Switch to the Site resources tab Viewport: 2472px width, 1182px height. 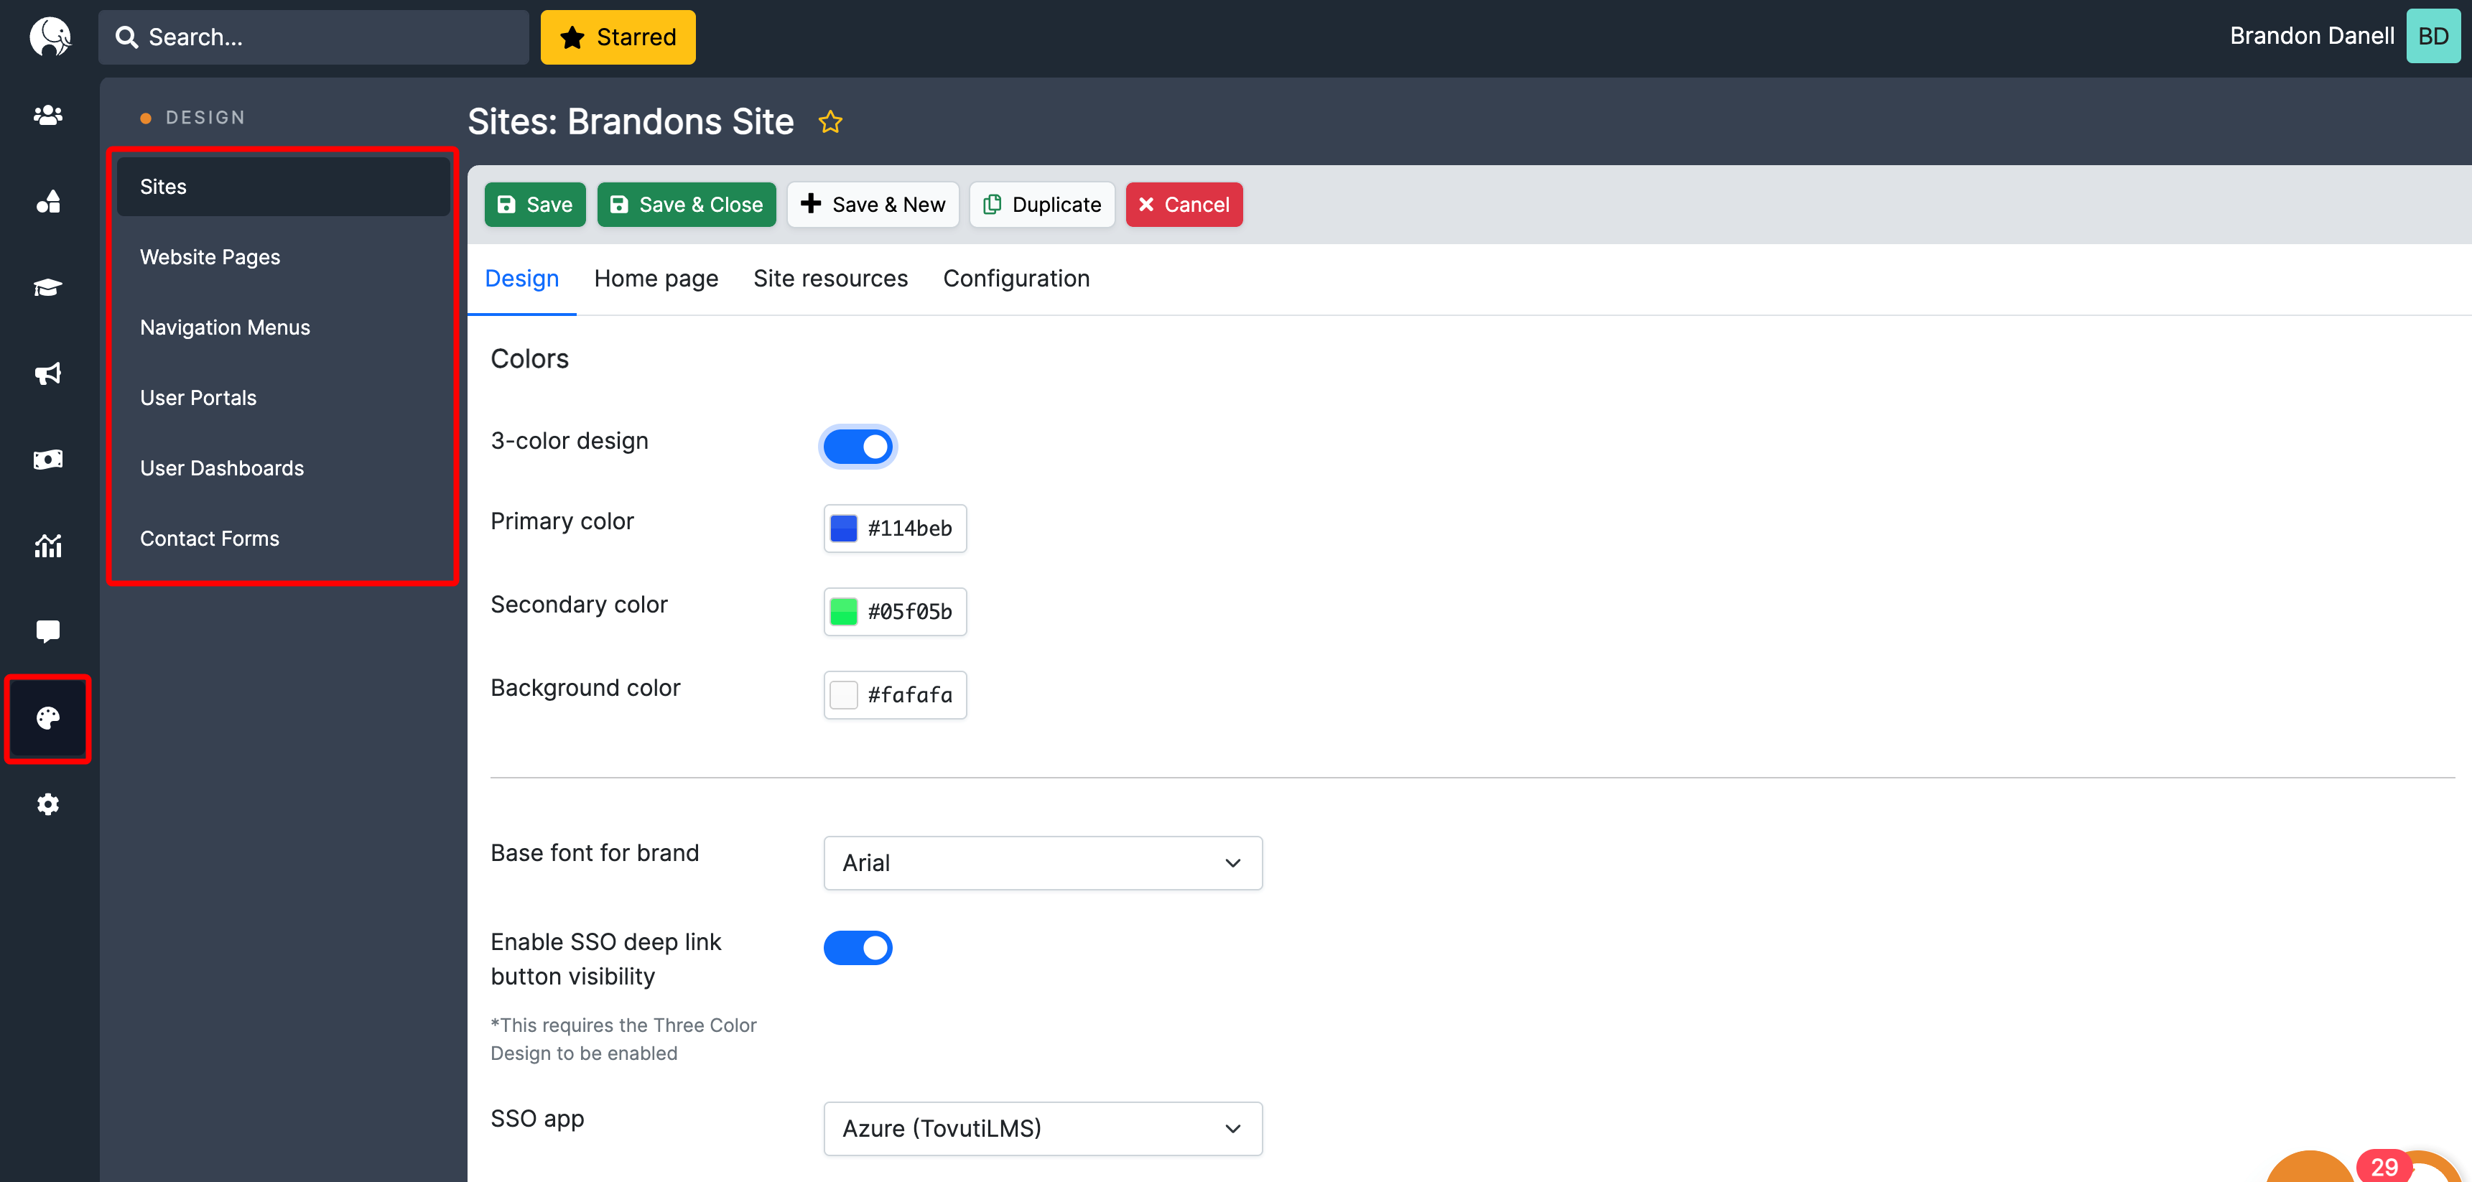click(830, 278)
